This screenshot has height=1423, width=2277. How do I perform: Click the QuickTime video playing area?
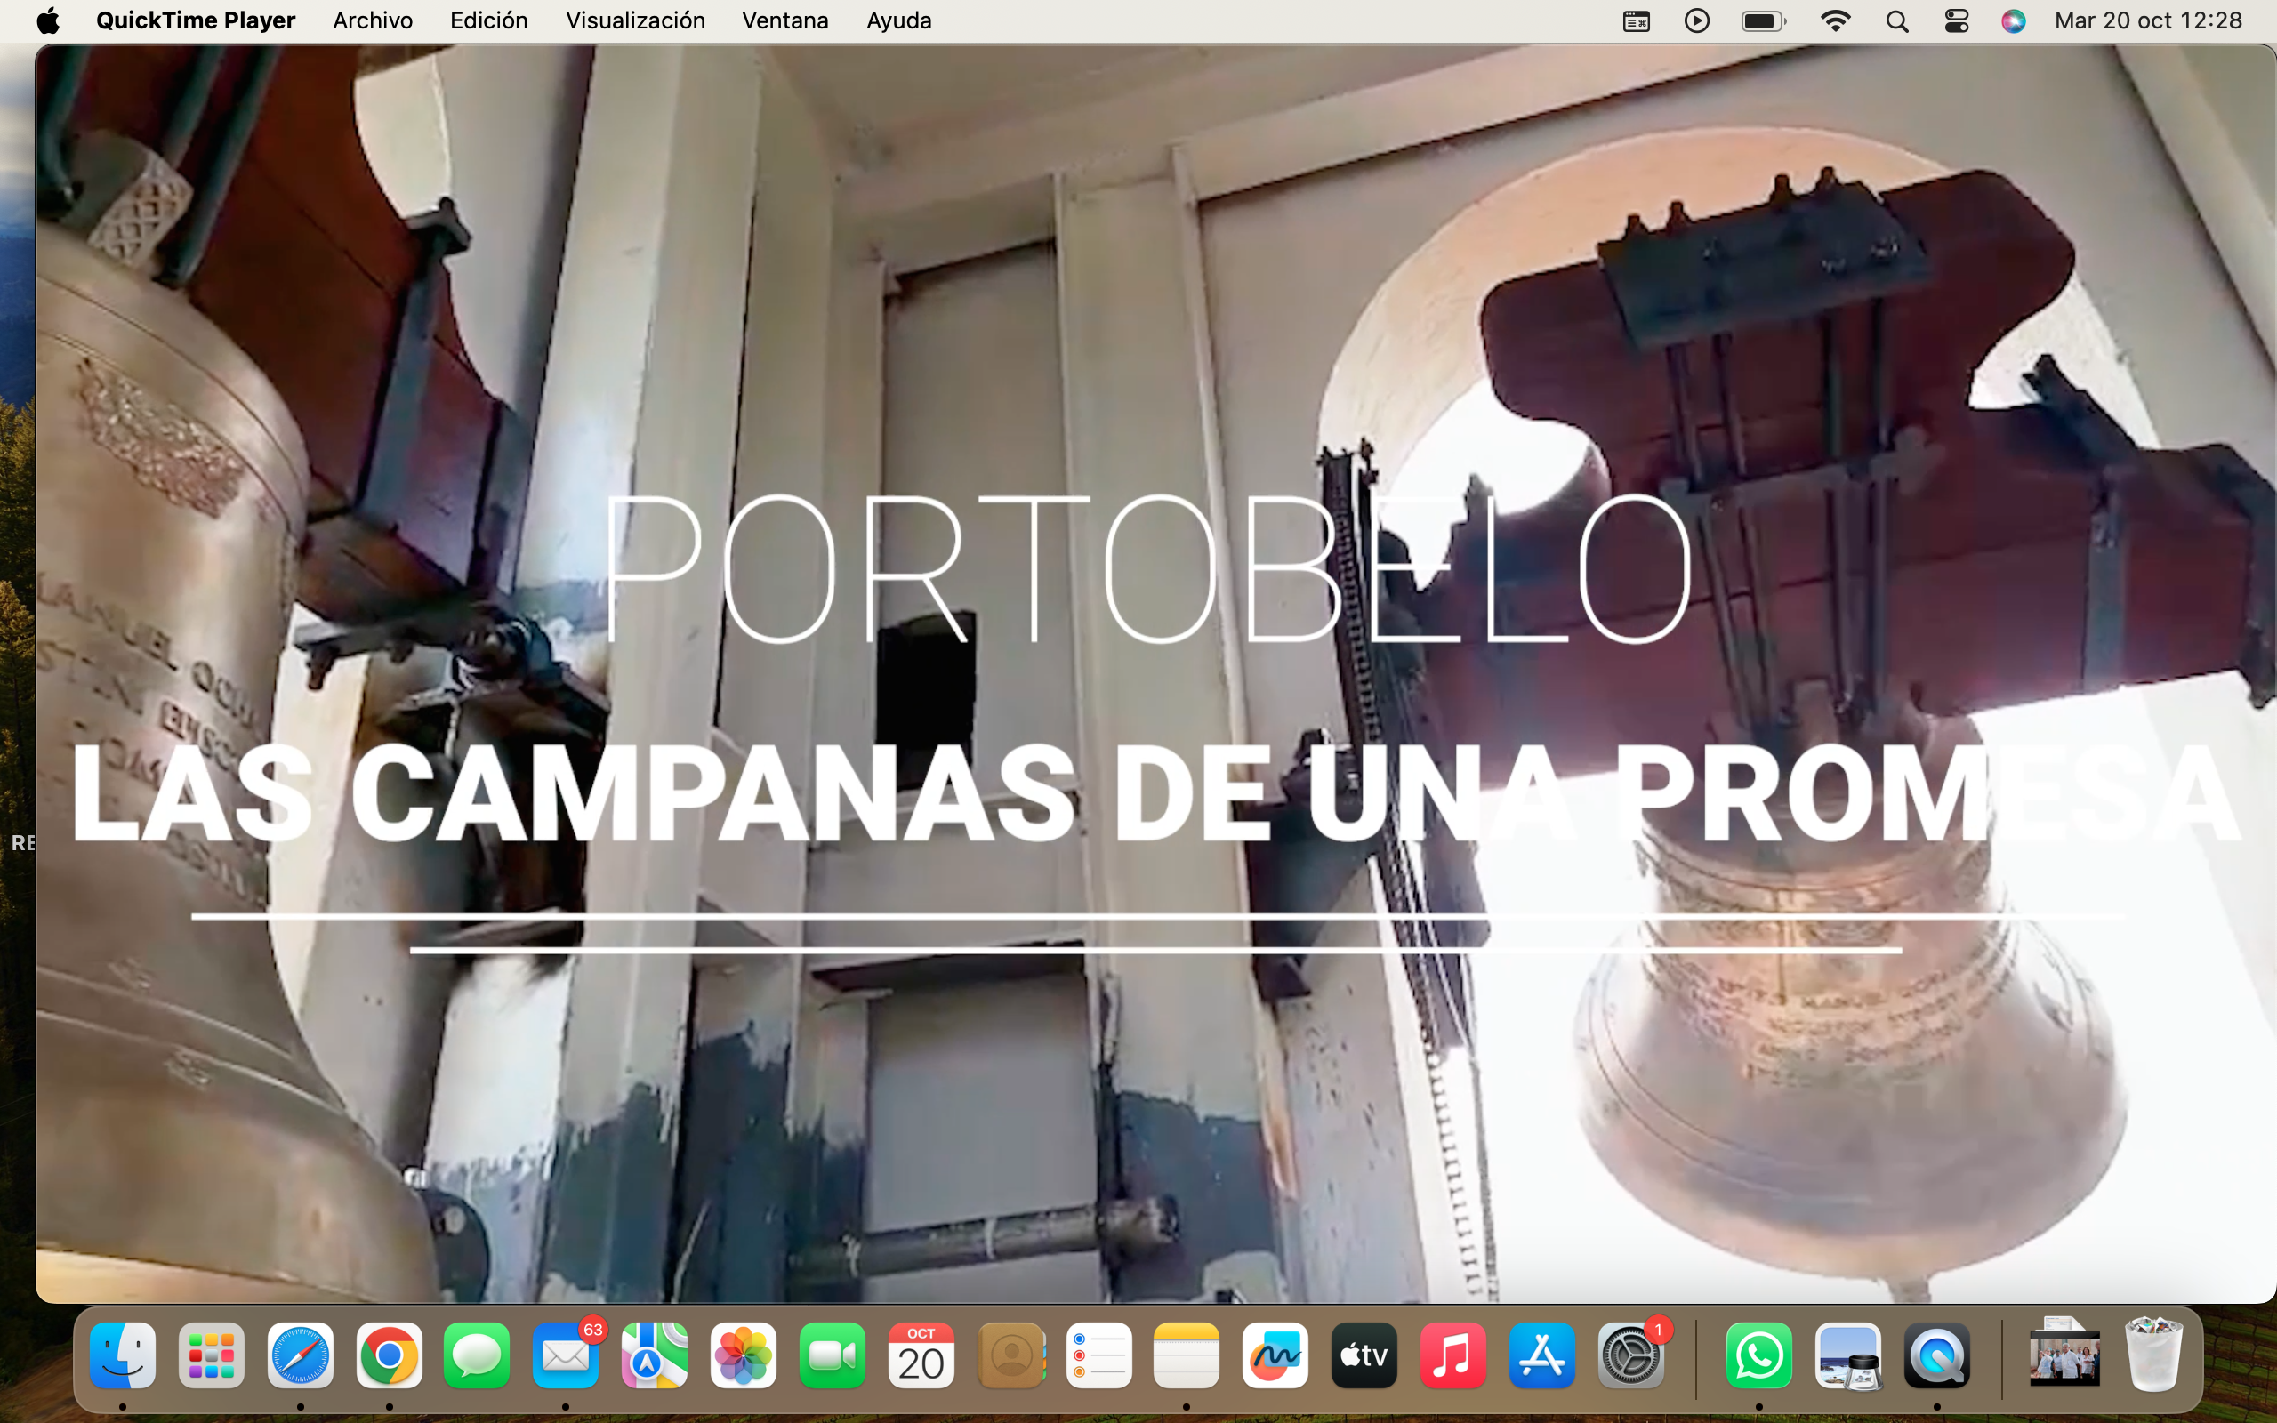(x=1155, y=673)
